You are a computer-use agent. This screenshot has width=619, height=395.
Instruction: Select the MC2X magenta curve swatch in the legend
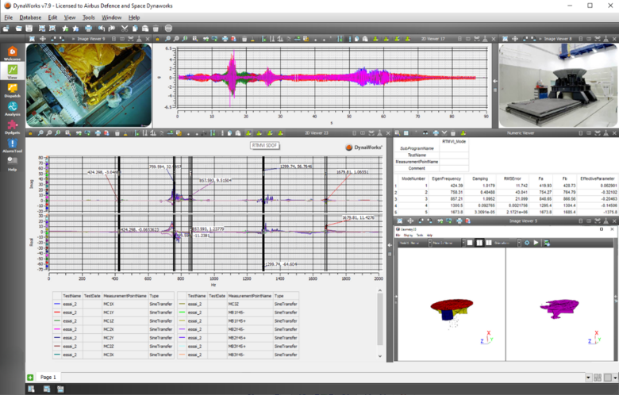pos(56,329)
